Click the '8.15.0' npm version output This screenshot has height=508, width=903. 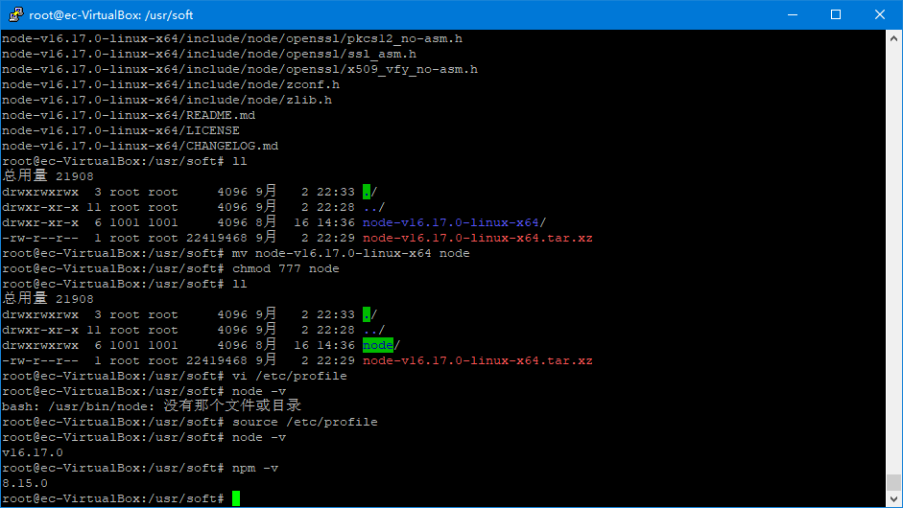[x=25, y=483]
